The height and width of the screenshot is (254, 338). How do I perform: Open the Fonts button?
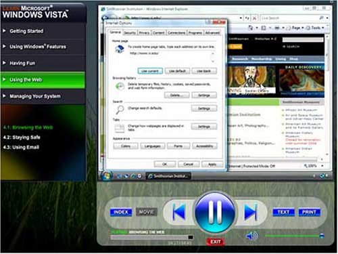[x=178, y=146]
